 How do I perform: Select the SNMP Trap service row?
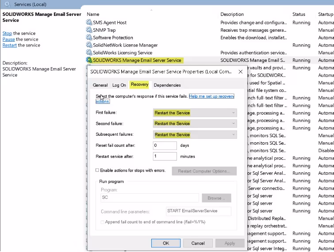click(x=210, y=30)
